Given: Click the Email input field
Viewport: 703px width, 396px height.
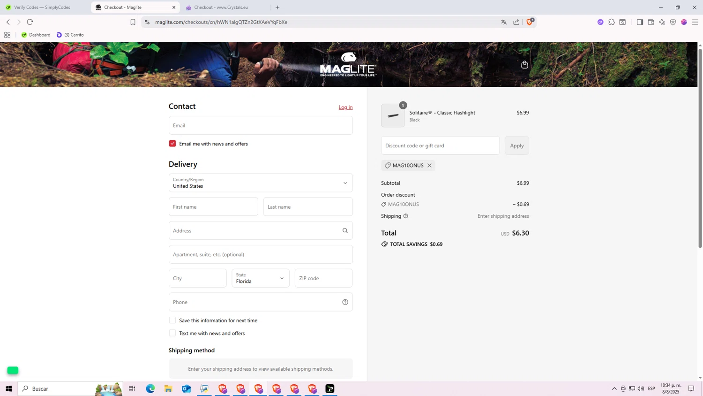Looking at the screenshot, I should click(x=261, y=125).
